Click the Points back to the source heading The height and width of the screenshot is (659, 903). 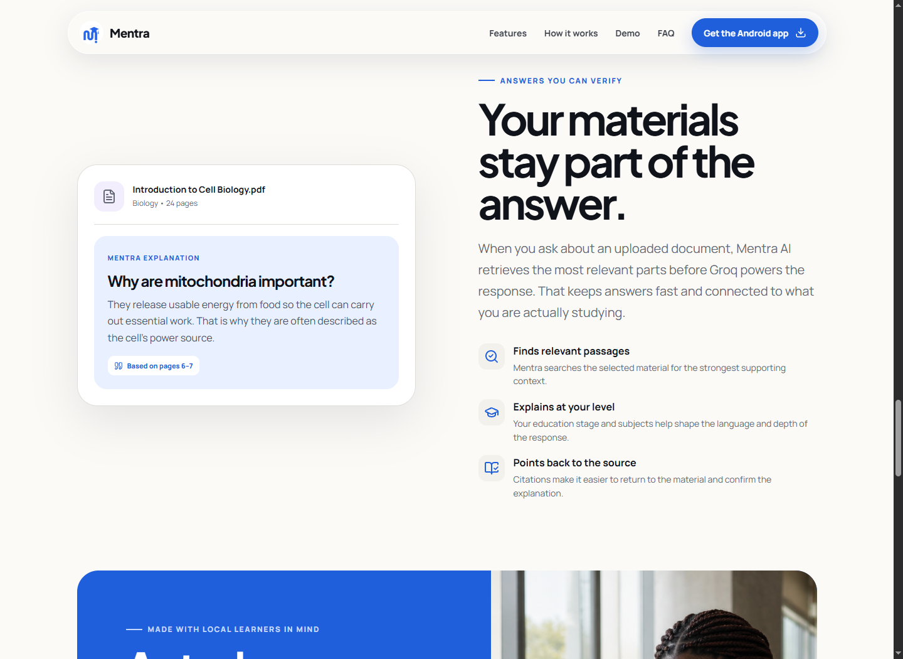pos(574,463)
